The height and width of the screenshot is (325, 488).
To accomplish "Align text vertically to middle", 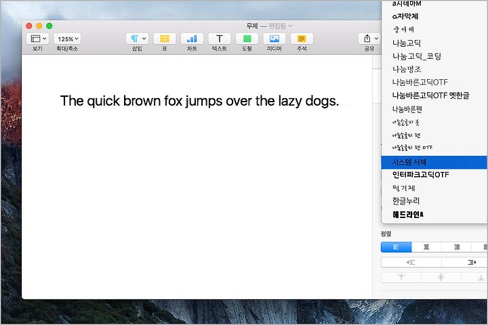I will click(x=441, y=278).
